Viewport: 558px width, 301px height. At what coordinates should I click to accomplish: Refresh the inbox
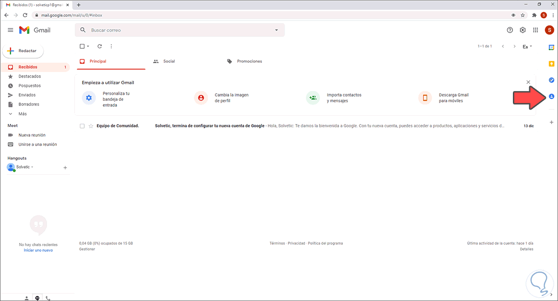[100, 46]
